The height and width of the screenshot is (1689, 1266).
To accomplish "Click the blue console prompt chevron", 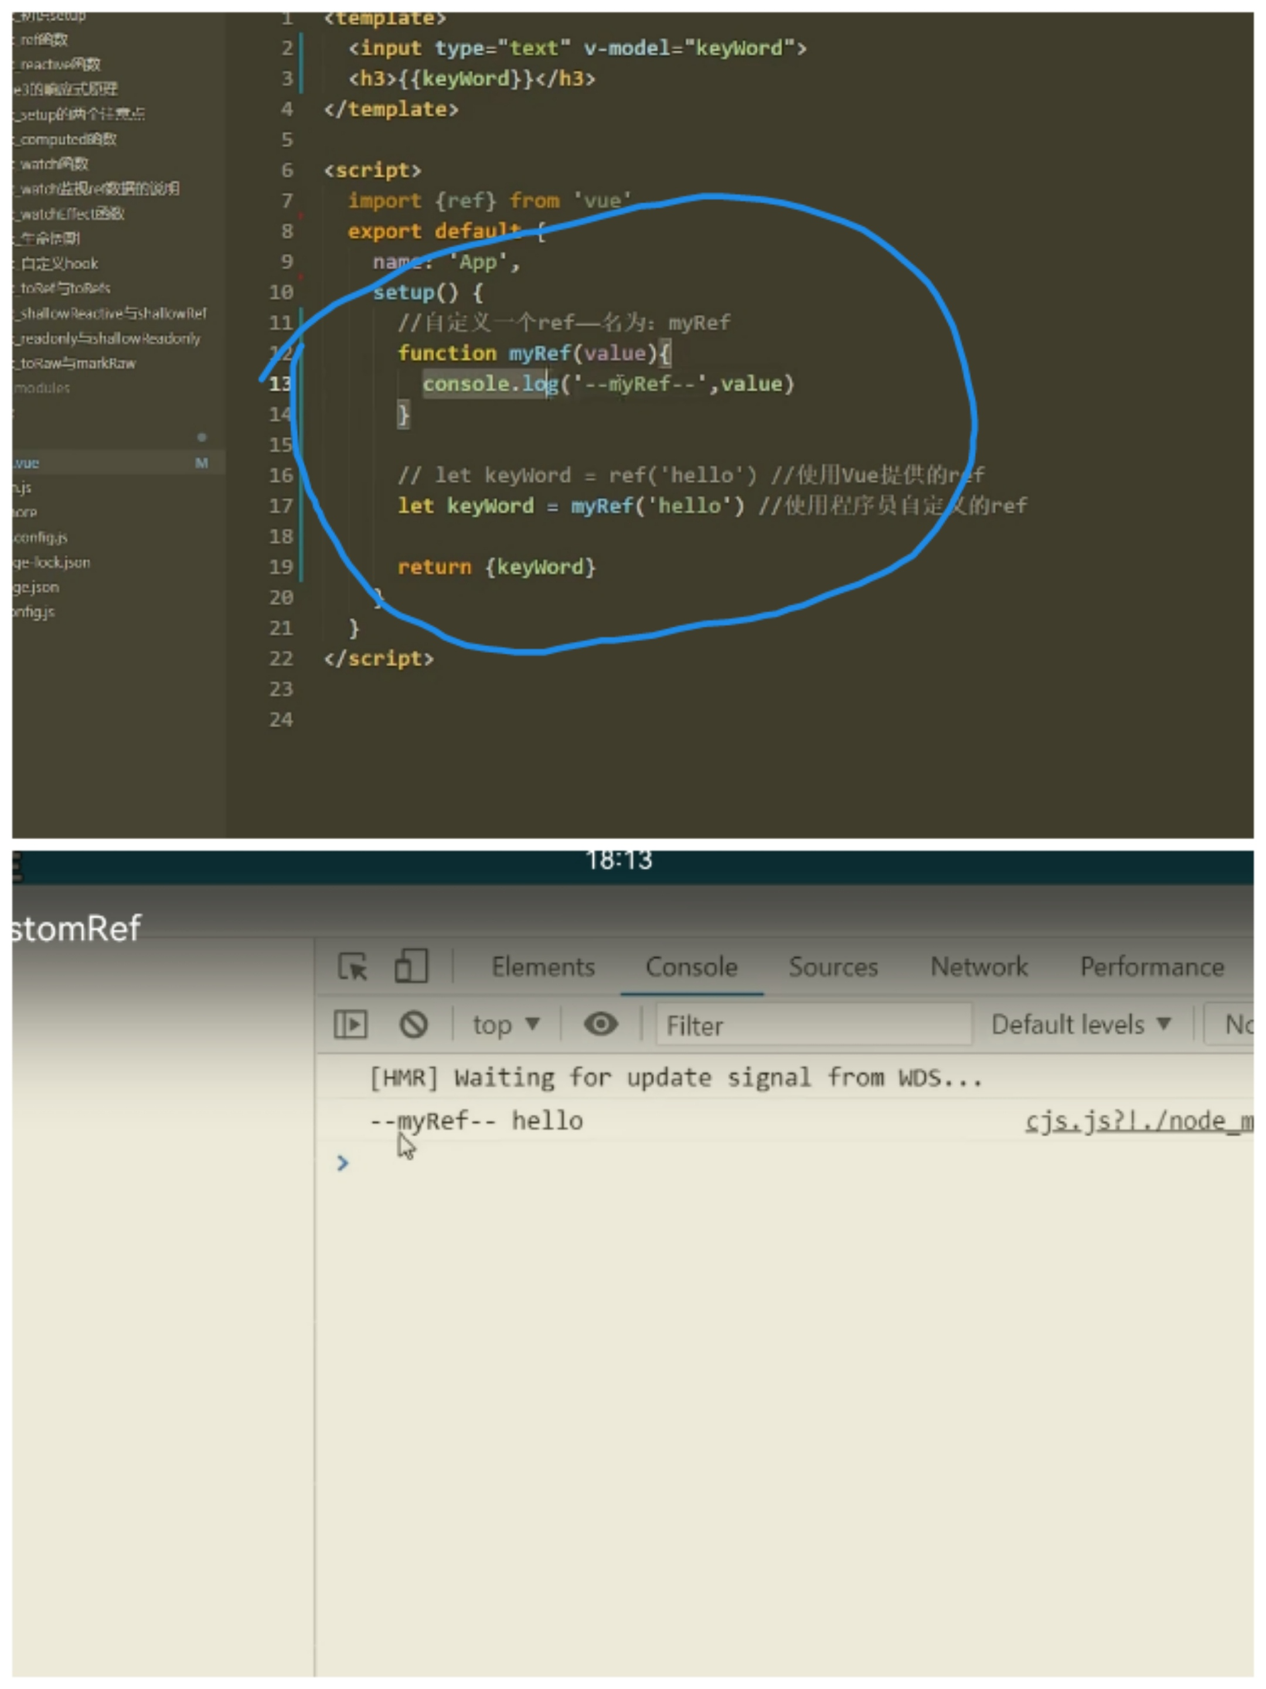I will [x=343, y=1163].
